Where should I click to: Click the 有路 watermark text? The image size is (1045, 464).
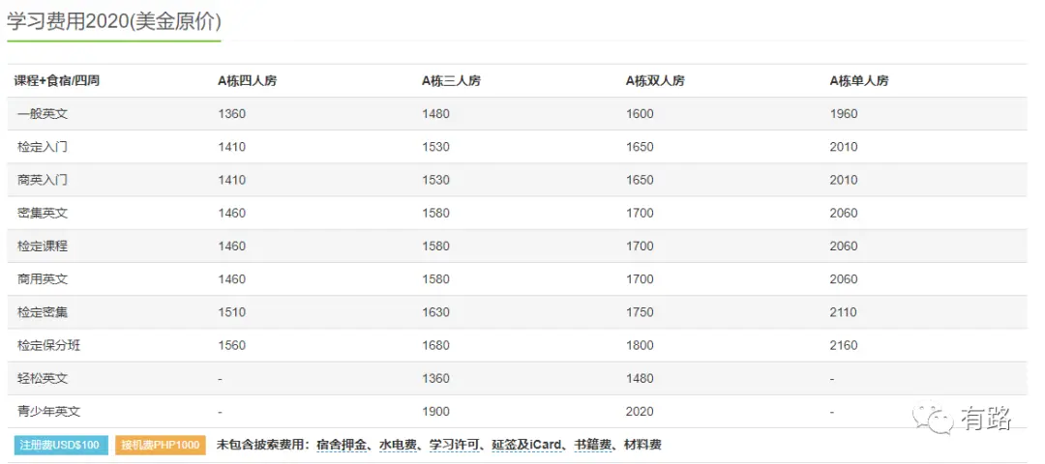point(987,418)
